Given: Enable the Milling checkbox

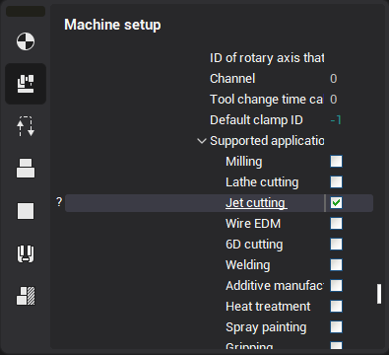Looking at the screenshot, I should pyautogui.click(x=336, y=162).
